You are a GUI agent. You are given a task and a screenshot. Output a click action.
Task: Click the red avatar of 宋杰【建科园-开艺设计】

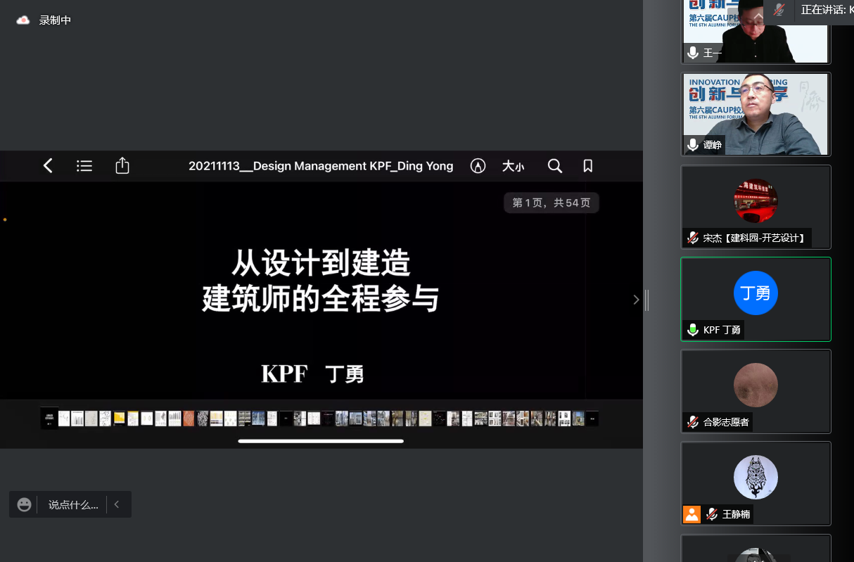tap(756, 201)
